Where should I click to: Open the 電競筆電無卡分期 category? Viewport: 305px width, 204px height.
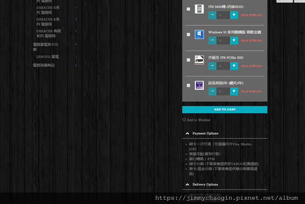[46, 47]
